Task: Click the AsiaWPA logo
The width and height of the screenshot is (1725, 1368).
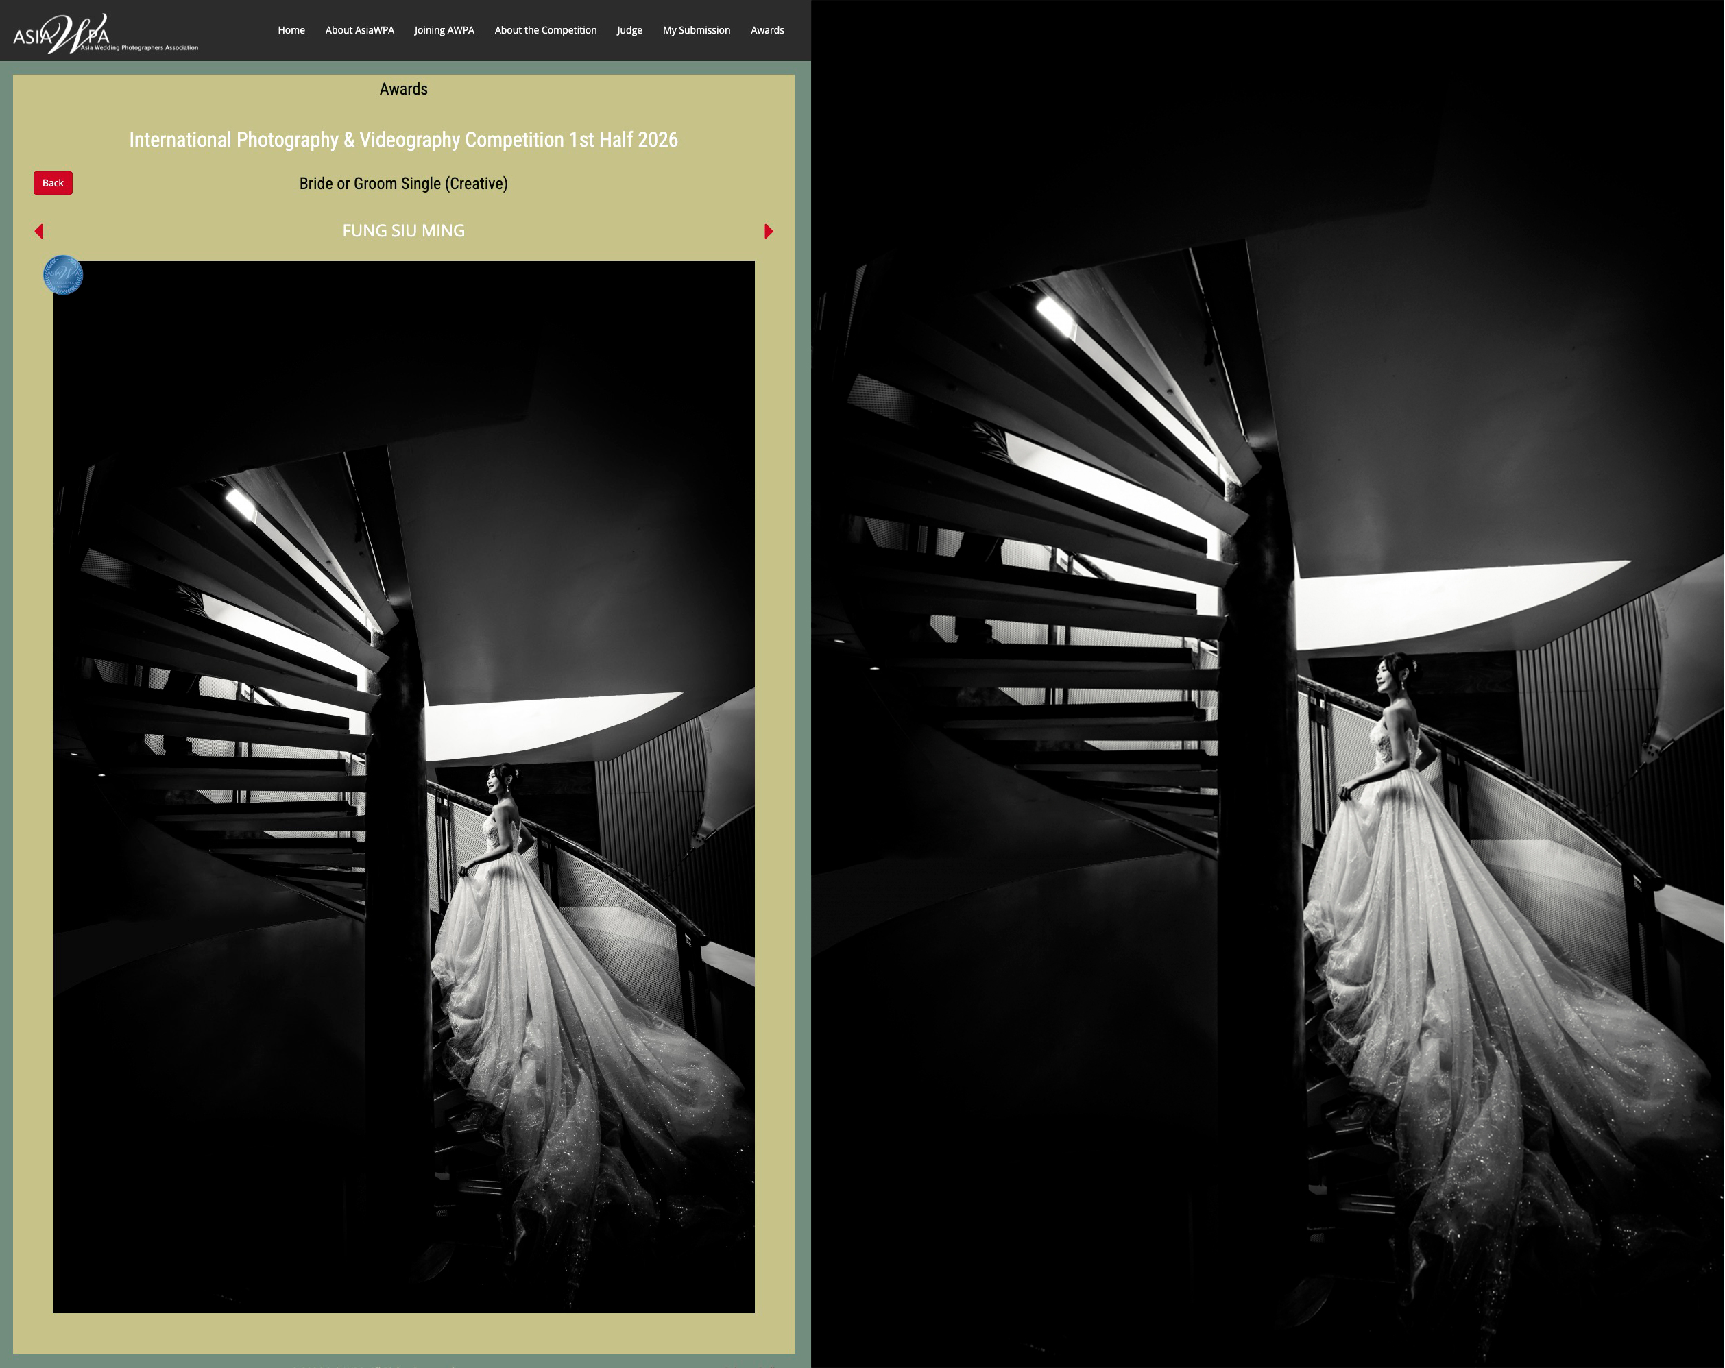Action: click(x=106, y=34)
